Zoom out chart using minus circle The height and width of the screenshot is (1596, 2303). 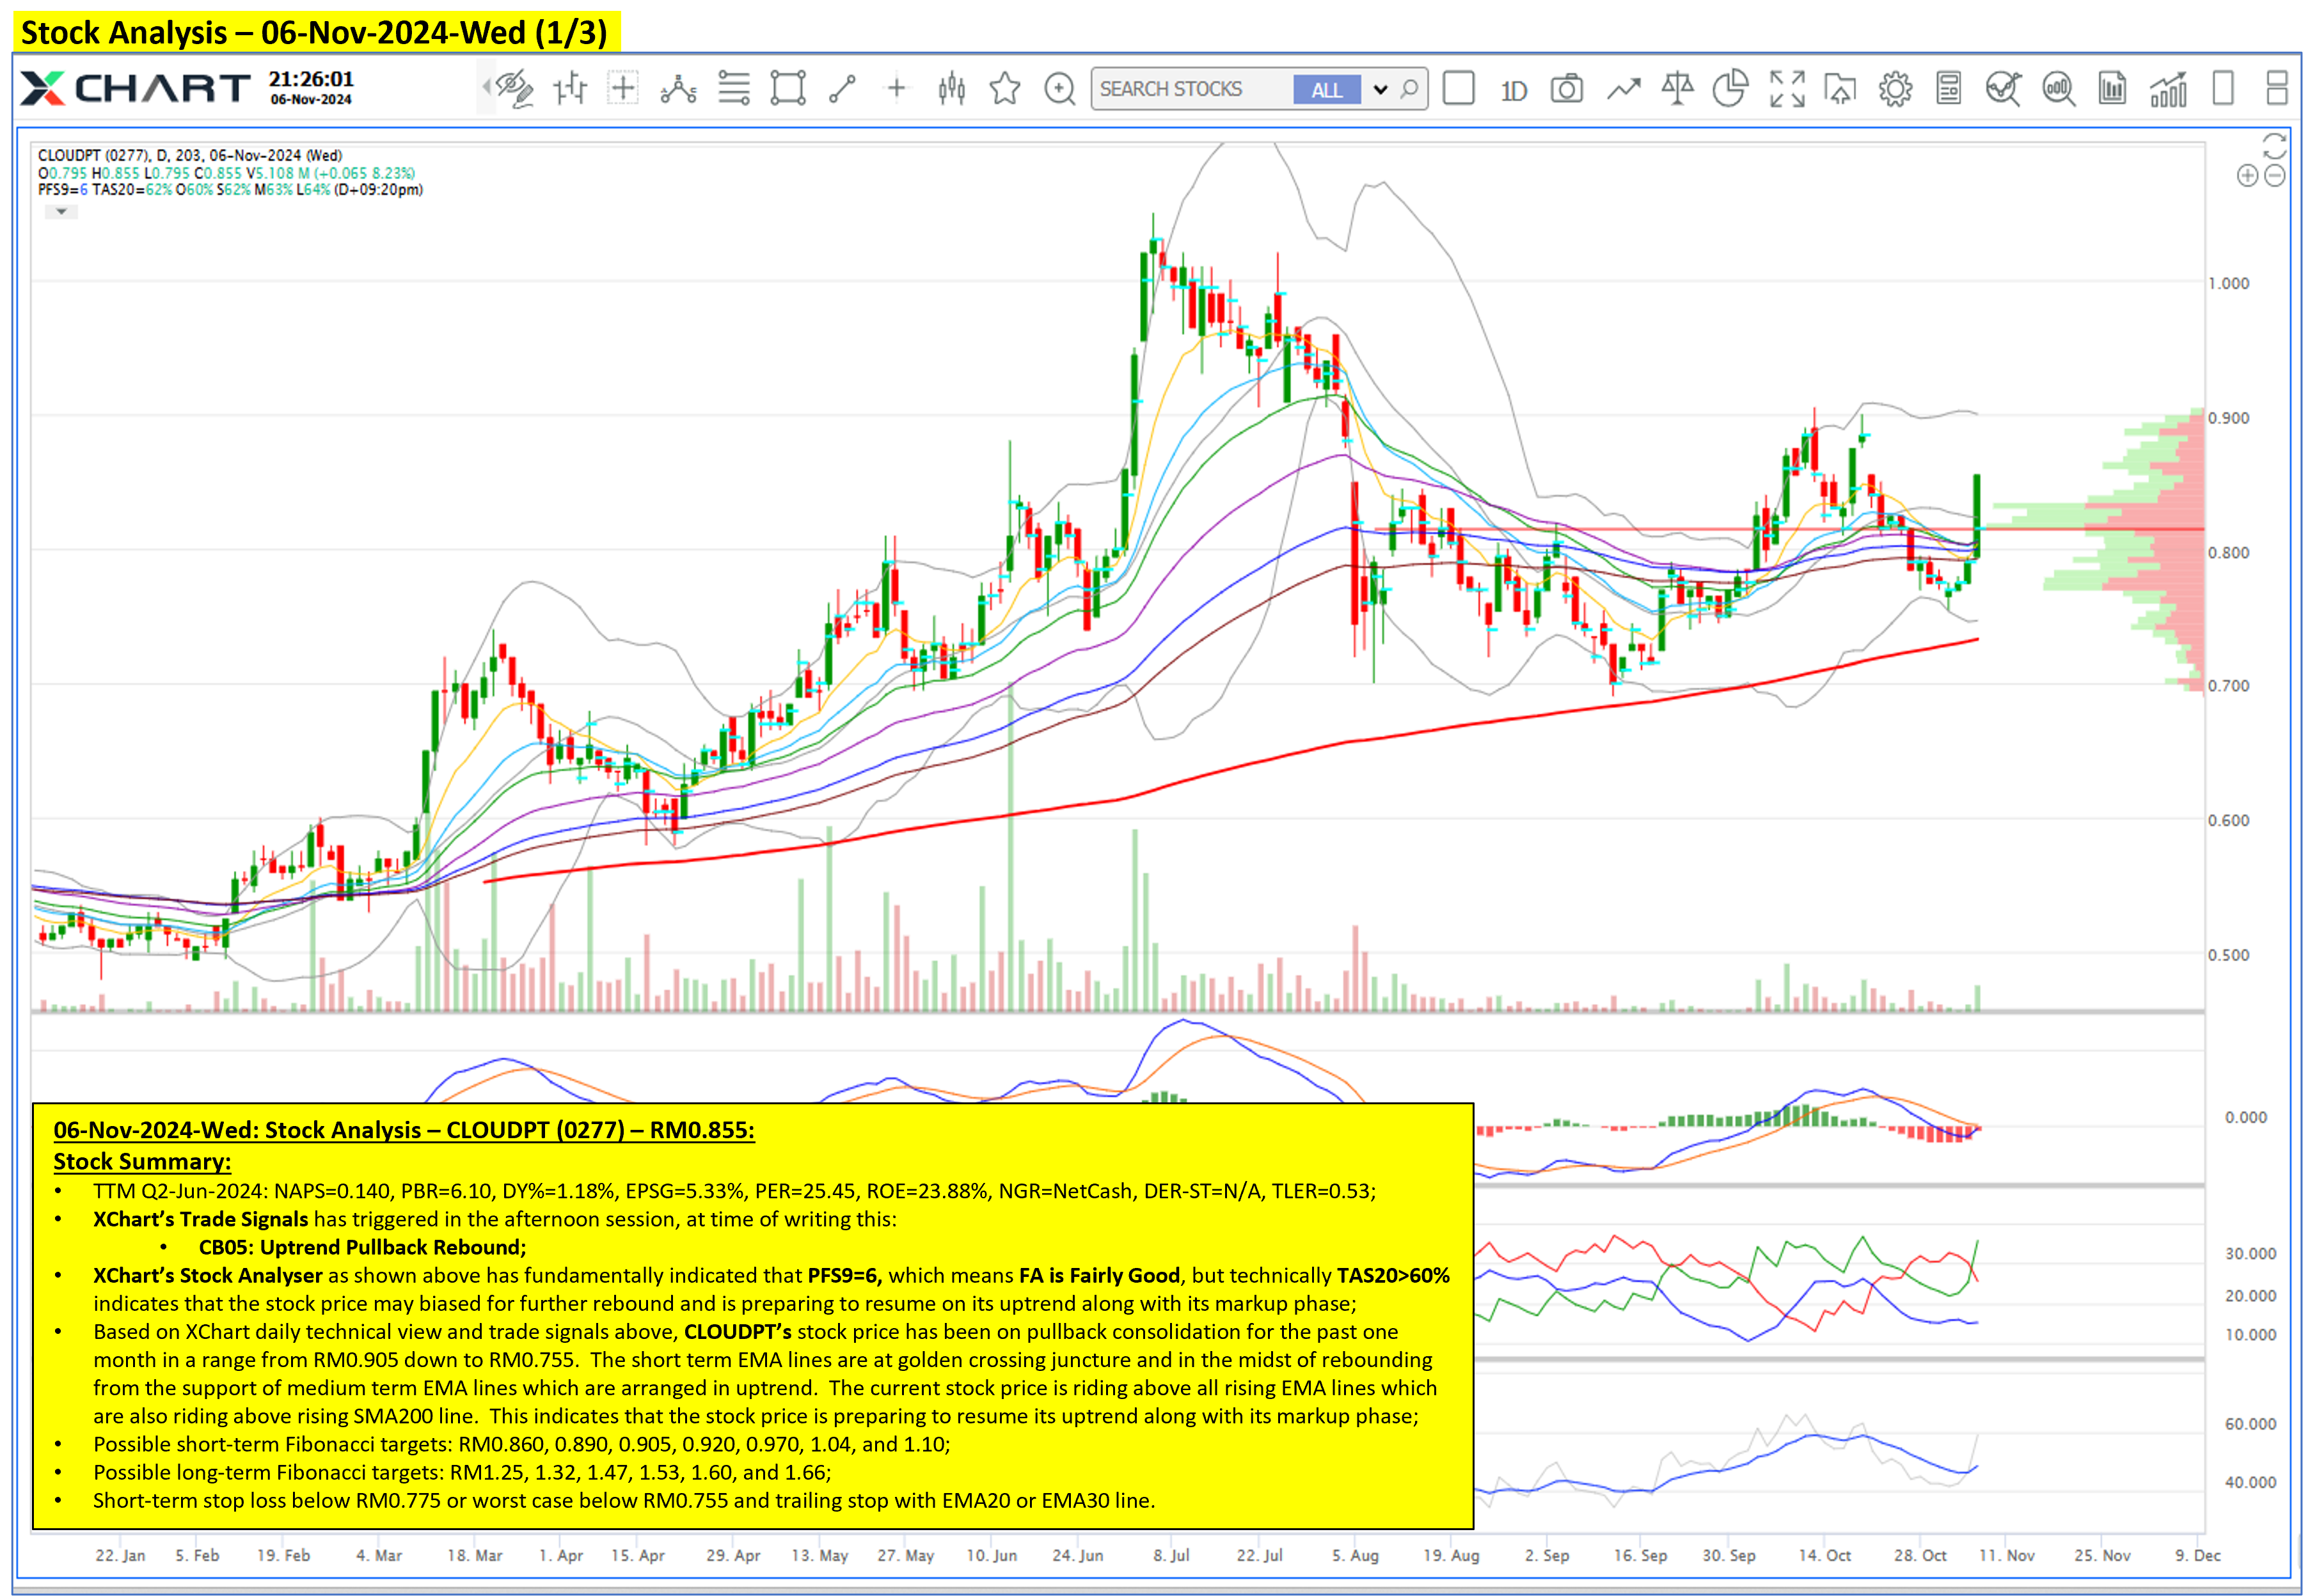2274,176
